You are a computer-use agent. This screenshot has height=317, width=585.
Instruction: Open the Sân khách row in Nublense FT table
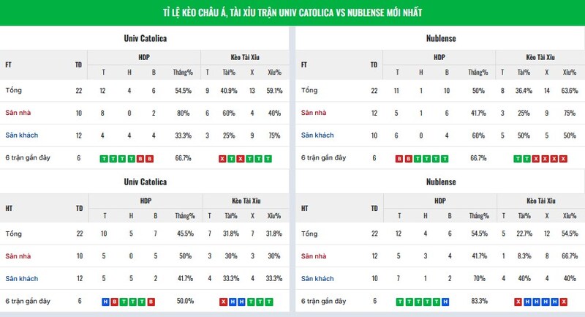pos(318,135)
